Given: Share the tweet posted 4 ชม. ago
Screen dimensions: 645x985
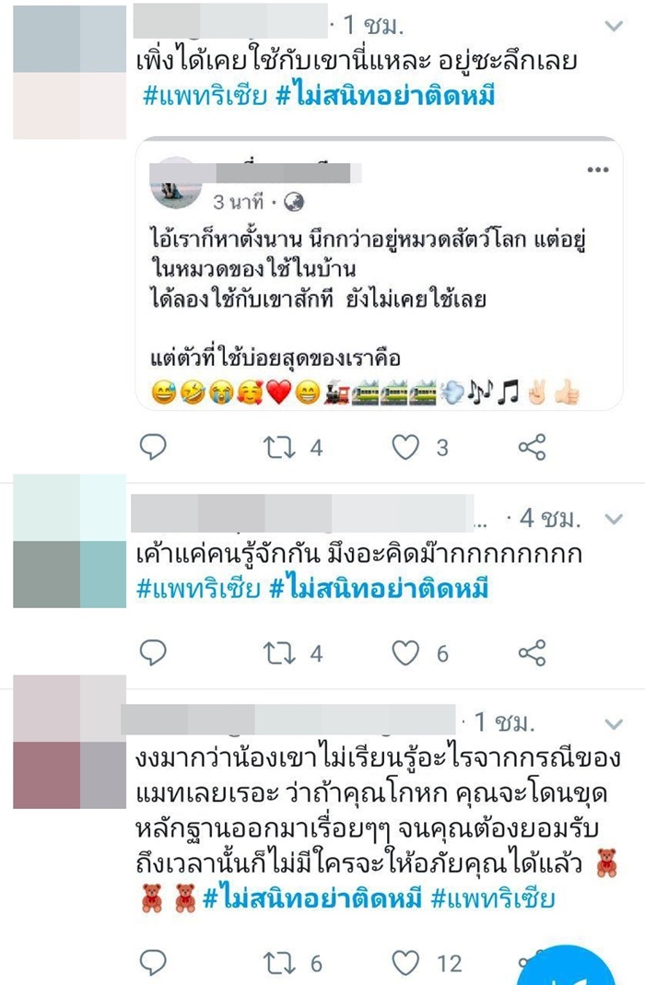Looking at the screenshot, I should [532, 653].
